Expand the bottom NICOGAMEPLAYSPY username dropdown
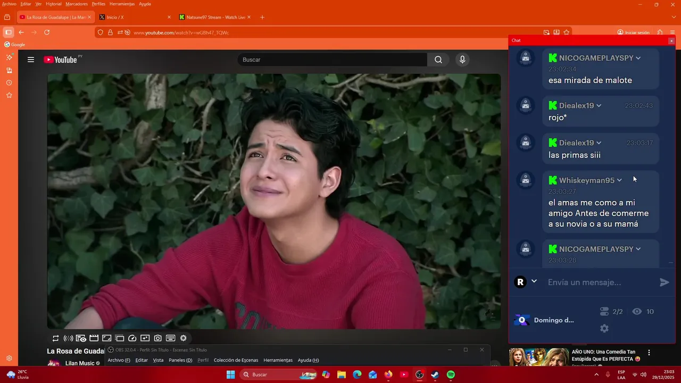Viewport: 681px width, 383px height. pos(638,249)
